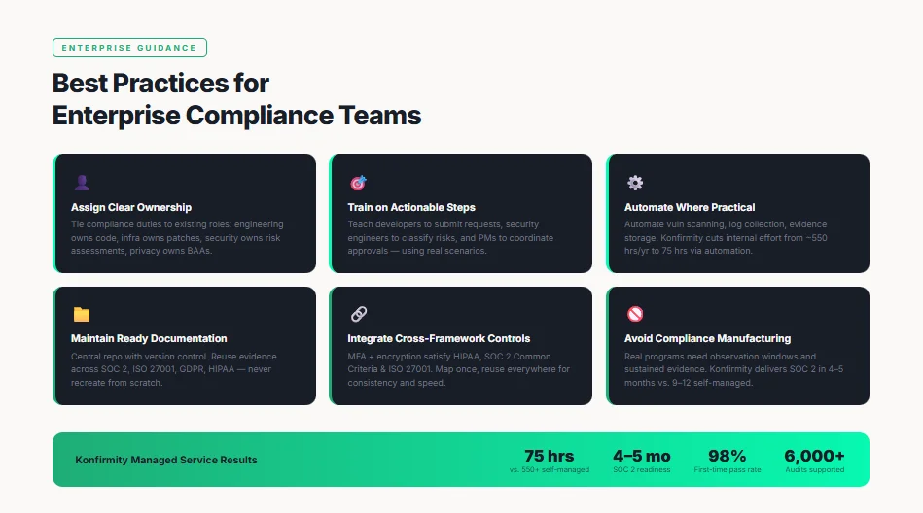Click the person icon above Assign Clear Ownership
Viewport: 923px width, 513px height.
[82, 183]
